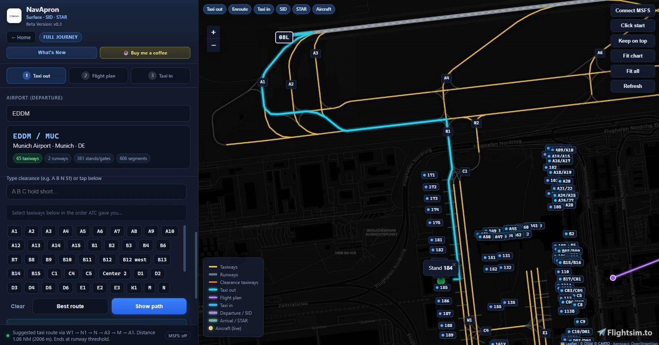The image size is (659, 345).
Task: Zoom in the map with plus button
Action: point(213,32)
